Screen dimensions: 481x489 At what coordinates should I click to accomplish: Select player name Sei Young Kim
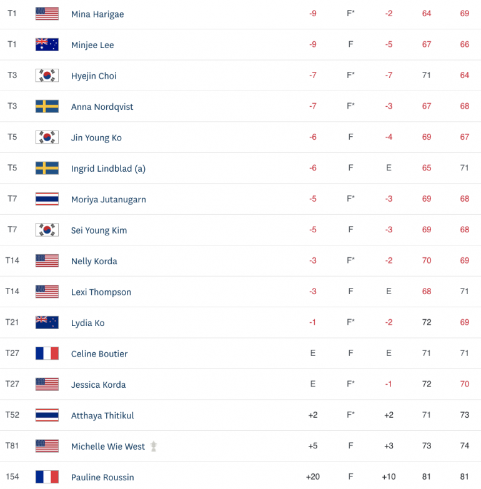tap(99, 230)
